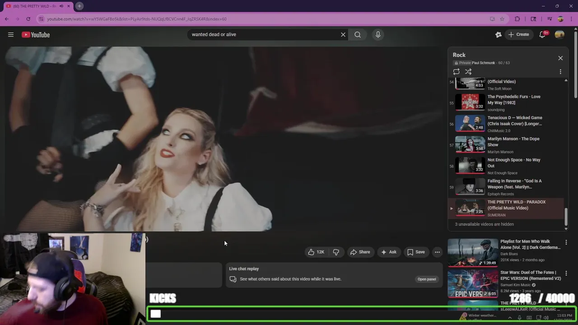Open the Chrome side panel search icon
578x325 pixels.
pos(533,19)
